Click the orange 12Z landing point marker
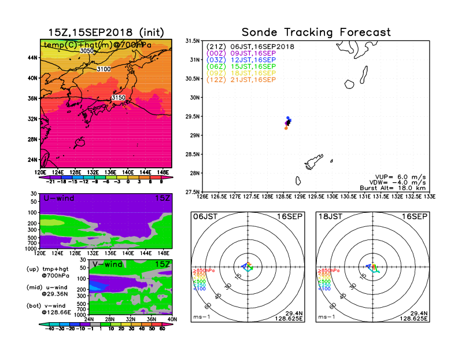The image size is (458, 354). tap(286, 128)
